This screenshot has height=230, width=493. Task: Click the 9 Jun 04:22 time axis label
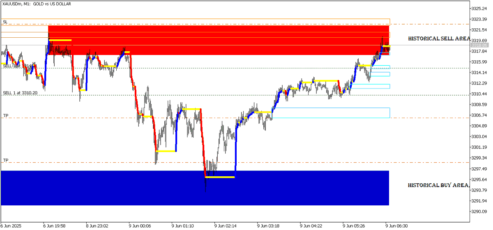pyautogui.click(x=311, y=225)
